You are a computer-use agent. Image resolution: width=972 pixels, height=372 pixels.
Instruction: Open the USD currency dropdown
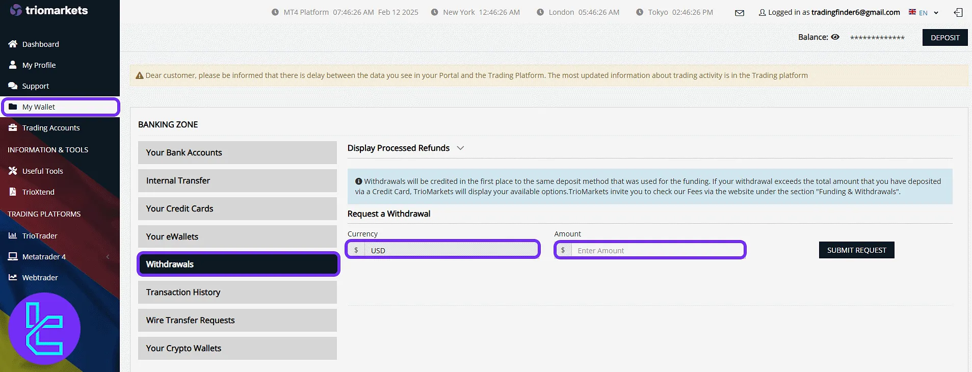pos(442,250)
